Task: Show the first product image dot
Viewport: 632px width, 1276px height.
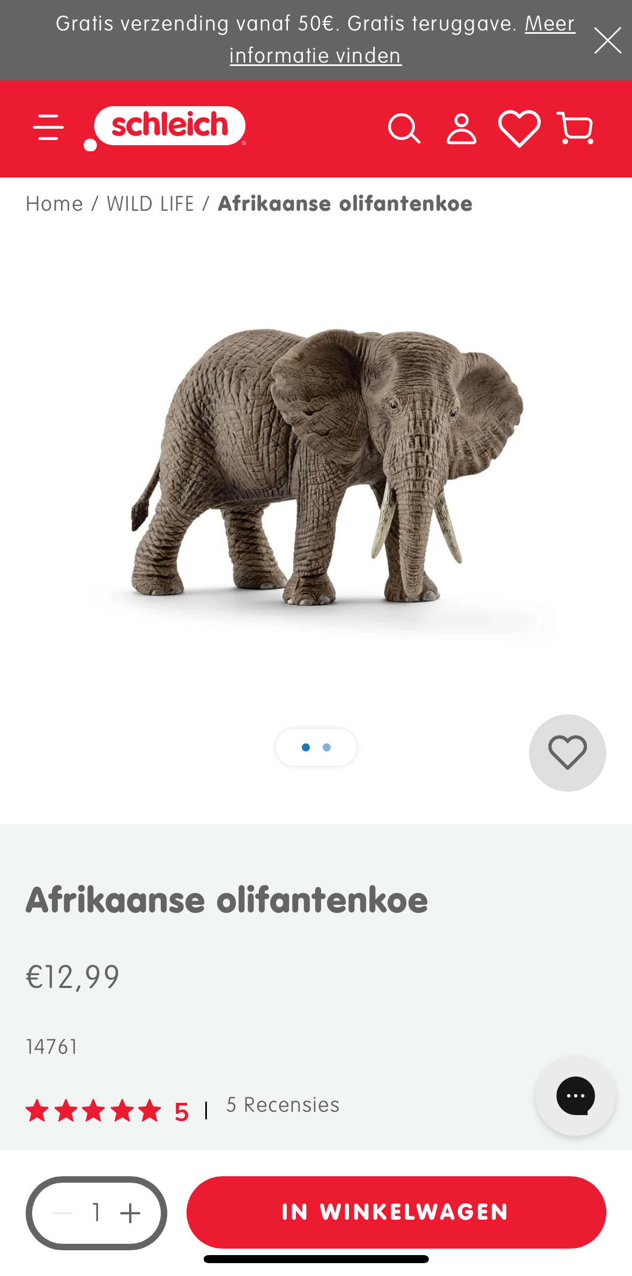Action: (x=306, y=747)
